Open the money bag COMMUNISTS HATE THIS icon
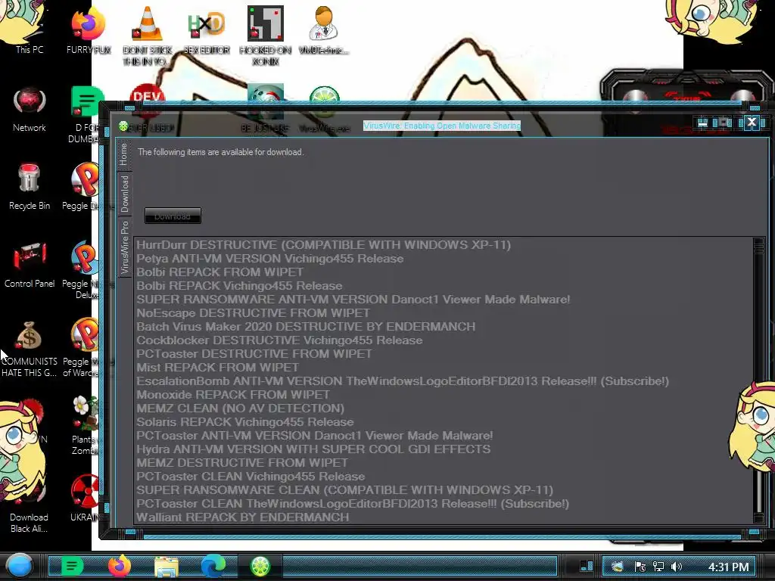Screen dimensions: 775x581 (30, 348)
